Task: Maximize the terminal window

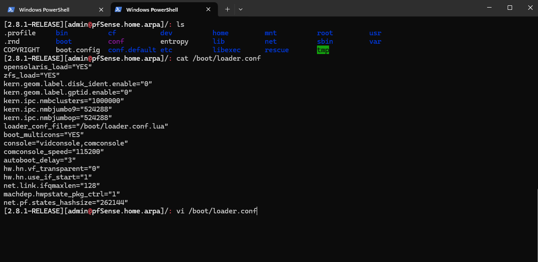Action: [x=510, y=8]
